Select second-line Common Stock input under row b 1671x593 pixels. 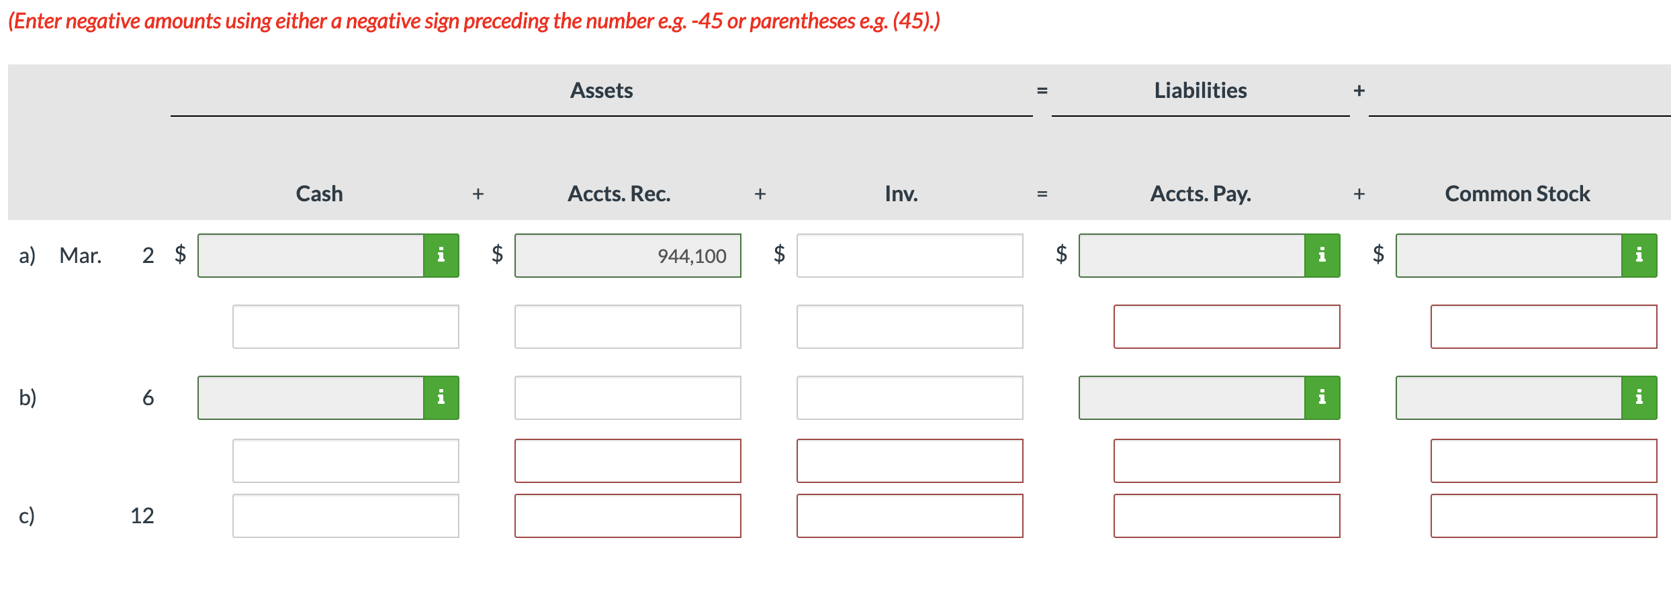click(x=1544, y=461)
